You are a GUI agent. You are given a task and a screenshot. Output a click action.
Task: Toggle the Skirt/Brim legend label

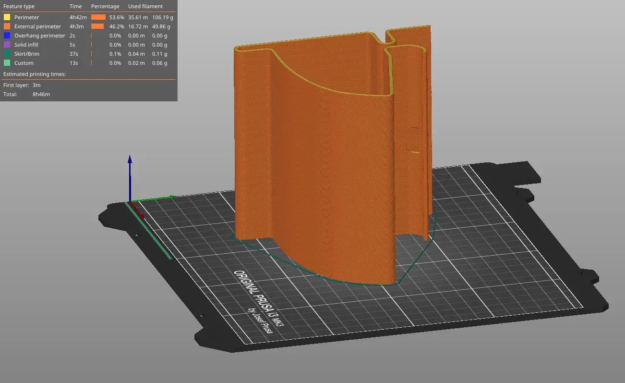[27, 54]
